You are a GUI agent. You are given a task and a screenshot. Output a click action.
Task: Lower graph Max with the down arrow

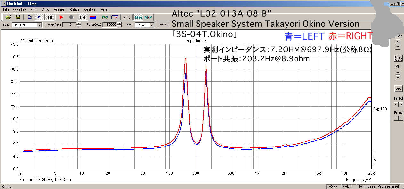398,47
